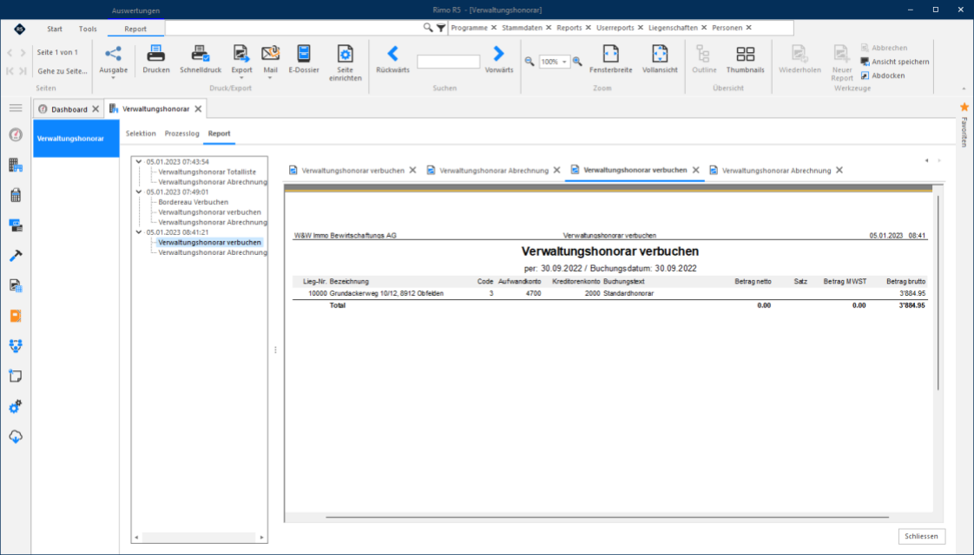Close the Verwaltungshonorar main tab
This screenshot has width=974, height=555.
coord(198,109)
